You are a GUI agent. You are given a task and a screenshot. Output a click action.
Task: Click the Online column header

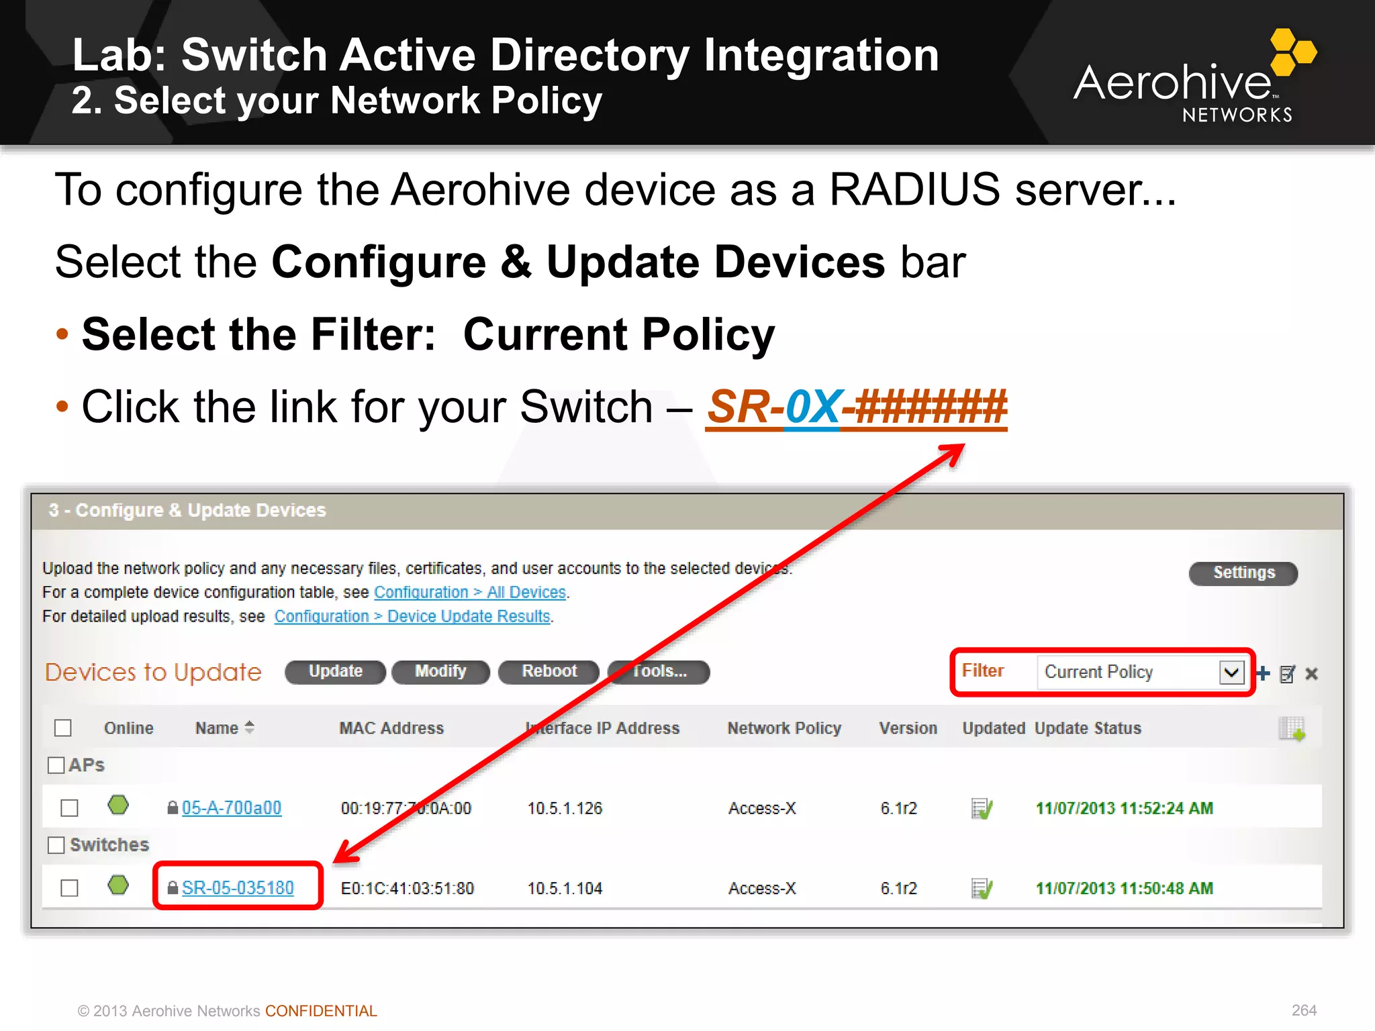(129, 728)
